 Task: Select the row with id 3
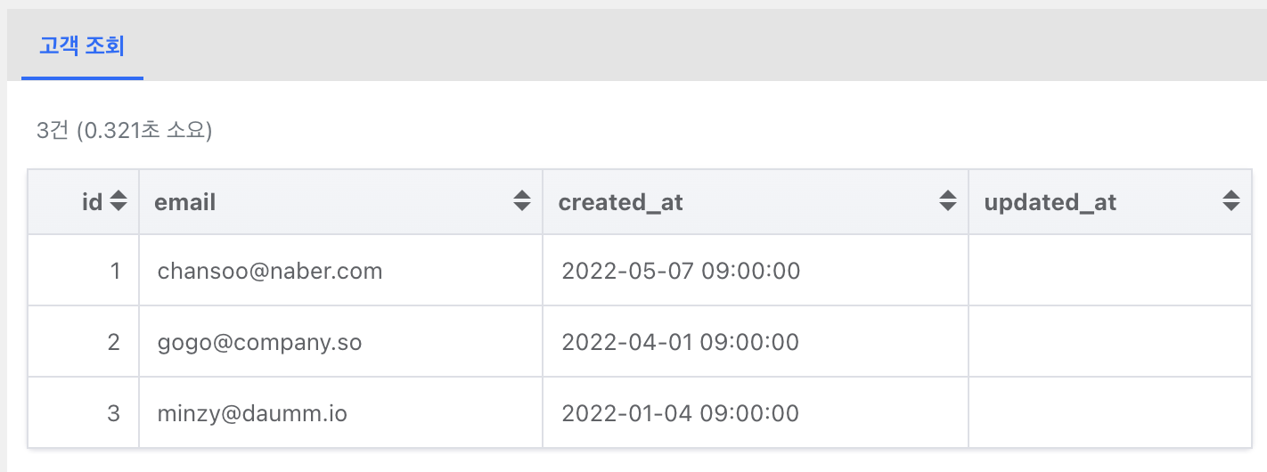(x=640, y=412)
